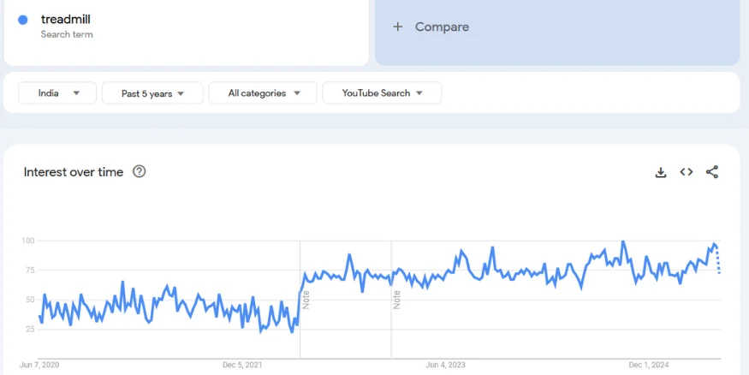
Task: Change the YouTube Search source dropdown
Action: pos(382,93)
